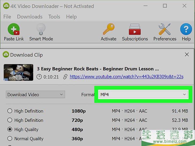The image size is (195, 146).
Task: Open the Download Video dropdown
Action: click(x=35, y=95)
